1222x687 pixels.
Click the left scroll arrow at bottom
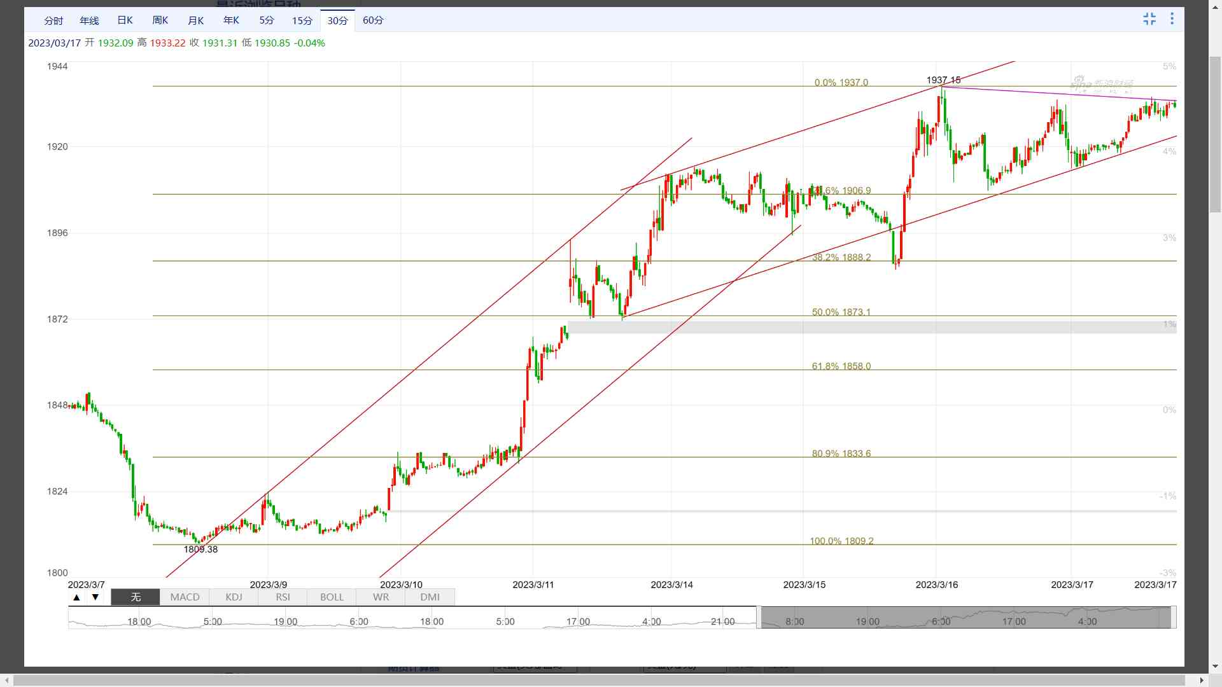(x=7, y=681)
